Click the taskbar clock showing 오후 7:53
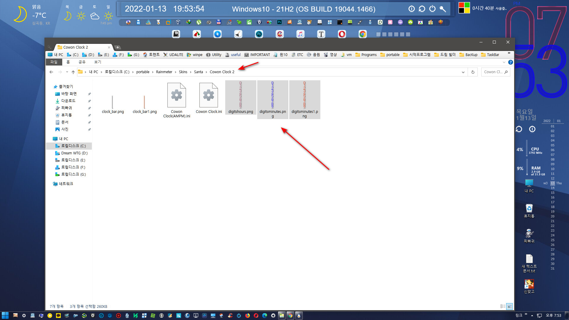 pyautogui.click(x=554, y=316)
